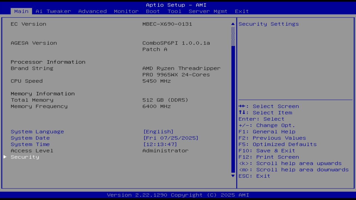356x200 pixels.
Task: Go to the Boot tab
Action: [x=153, y=11]
